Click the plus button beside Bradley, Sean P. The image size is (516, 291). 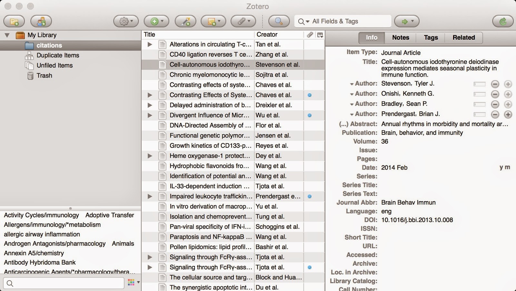point(508,104)
